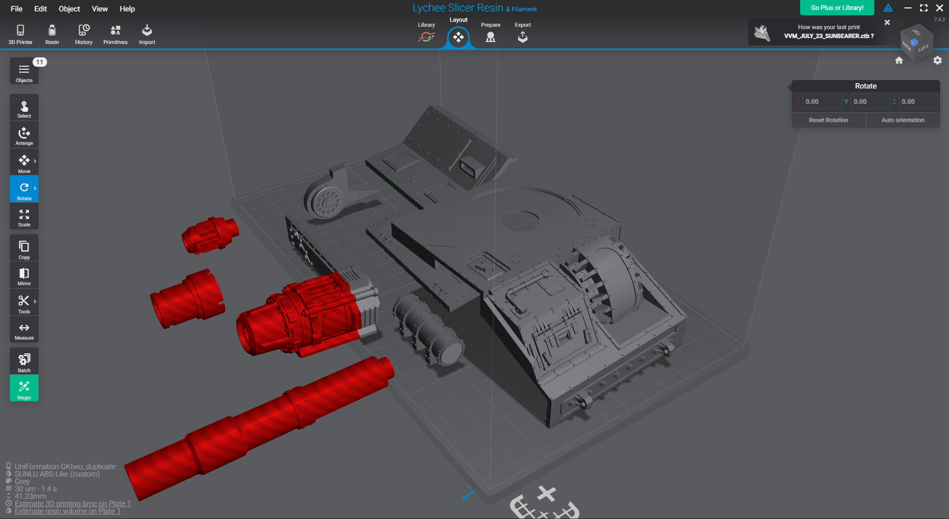Viewport: 949px width, 519px height.
Task: Click the blue warning triangle icon
Action: click(888, 8)
